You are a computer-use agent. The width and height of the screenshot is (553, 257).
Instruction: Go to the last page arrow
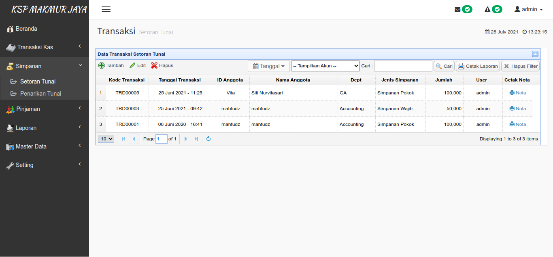pyautogui.click(x=196, y=139)
